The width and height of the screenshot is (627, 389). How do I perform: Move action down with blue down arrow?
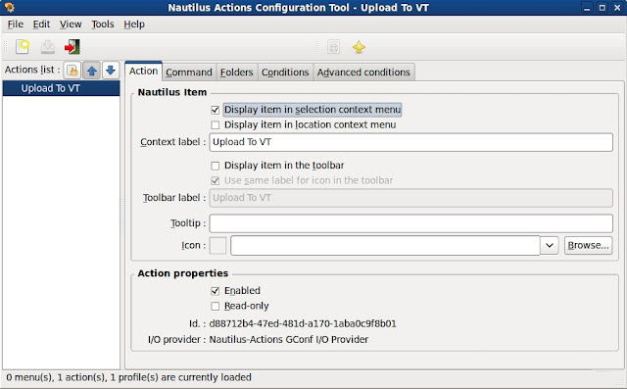coord(111,71)
